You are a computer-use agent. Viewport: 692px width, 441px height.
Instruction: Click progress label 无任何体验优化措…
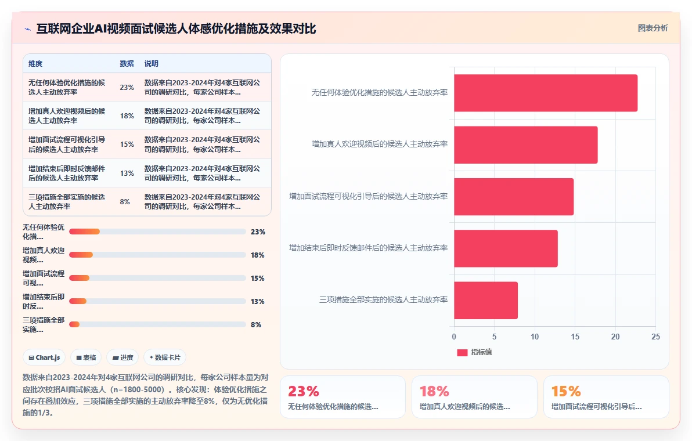coord(43,232)
